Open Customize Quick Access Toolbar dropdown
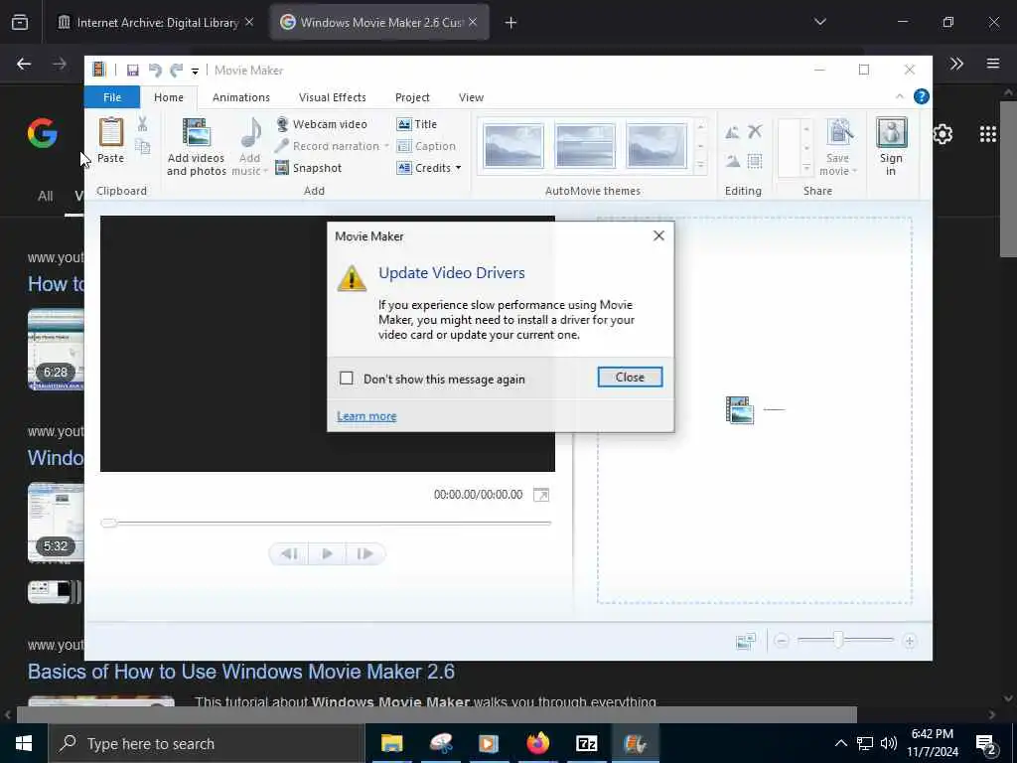The height and width of the screenshot is (763, 1017). 195,72
